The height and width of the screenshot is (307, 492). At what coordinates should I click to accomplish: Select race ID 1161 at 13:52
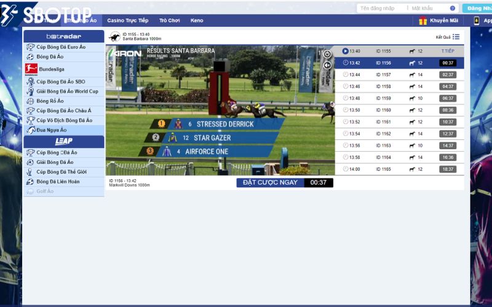[x=399, y=122]
